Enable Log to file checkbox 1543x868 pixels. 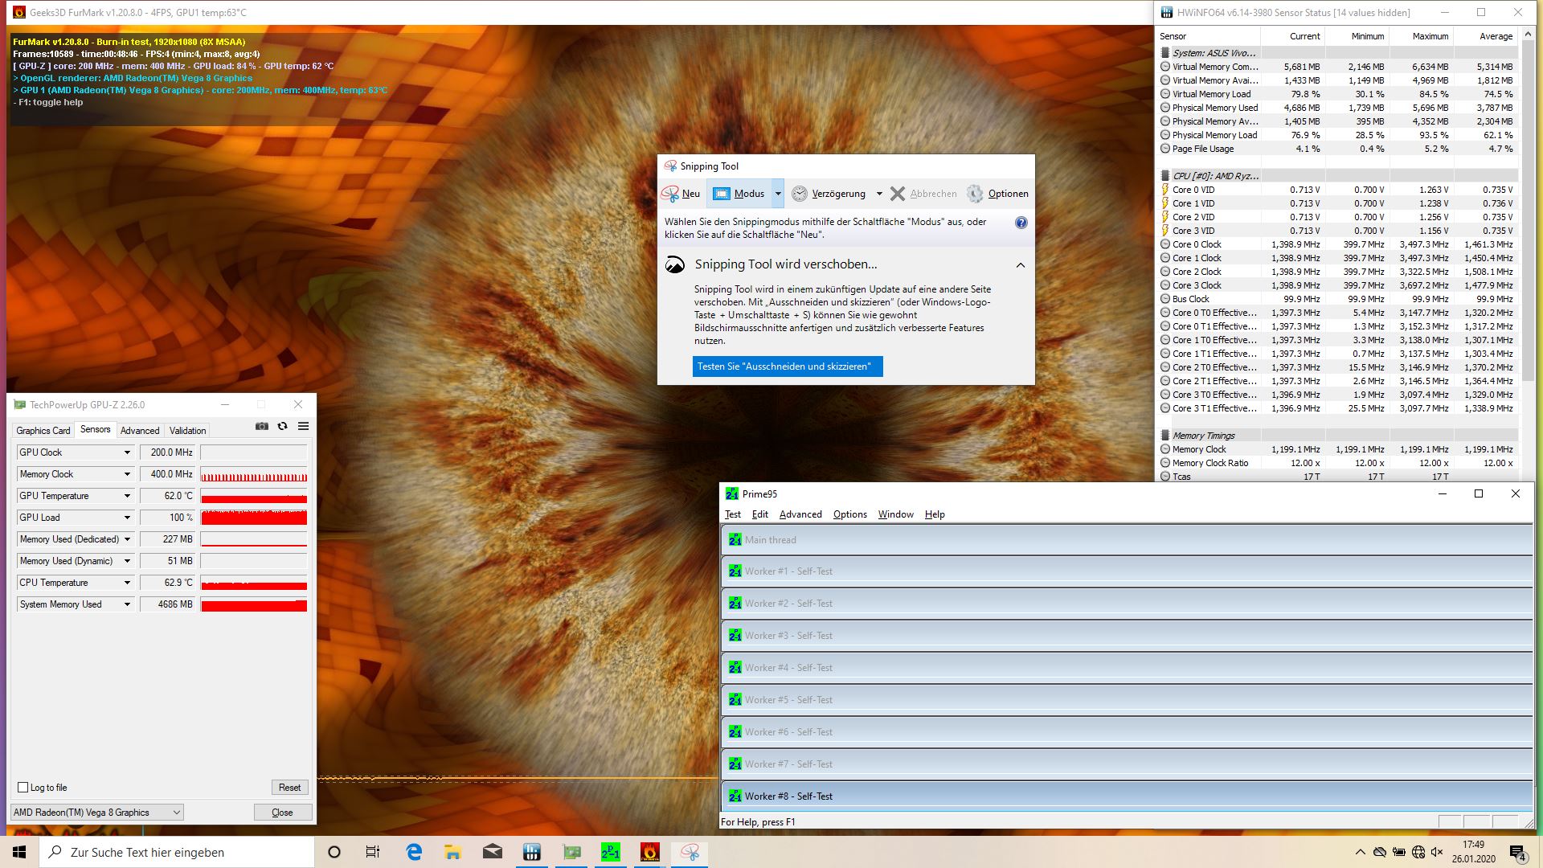pyautogui.click(x=23, y=788)
